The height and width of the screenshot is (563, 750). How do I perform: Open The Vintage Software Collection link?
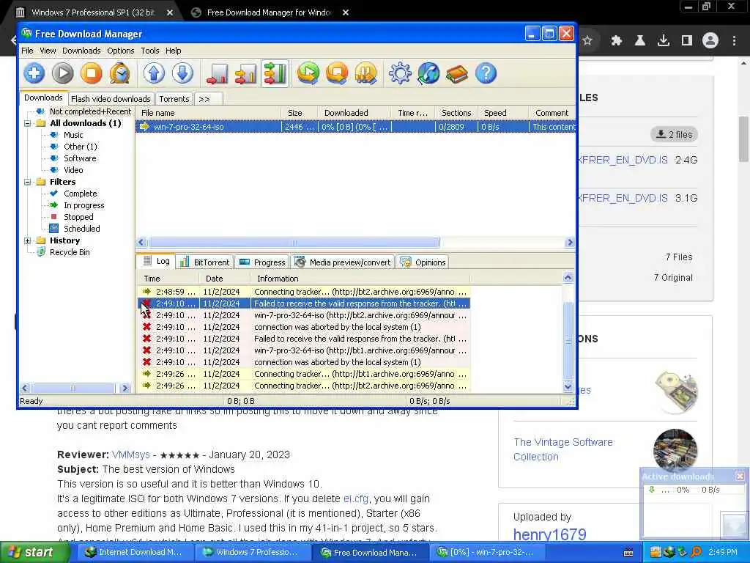(563, 449)
